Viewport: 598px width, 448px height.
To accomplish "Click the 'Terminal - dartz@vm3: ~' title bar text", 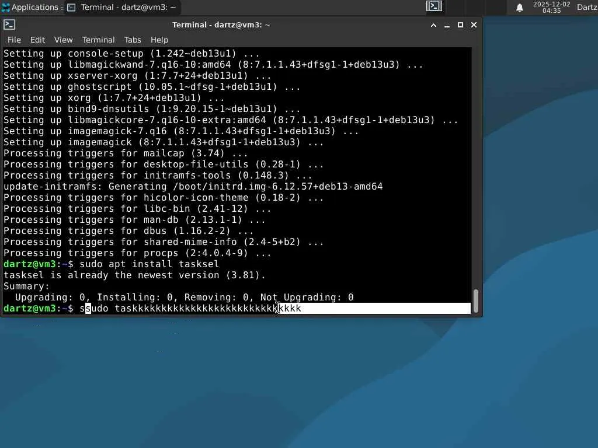I will tap(221, 24).
